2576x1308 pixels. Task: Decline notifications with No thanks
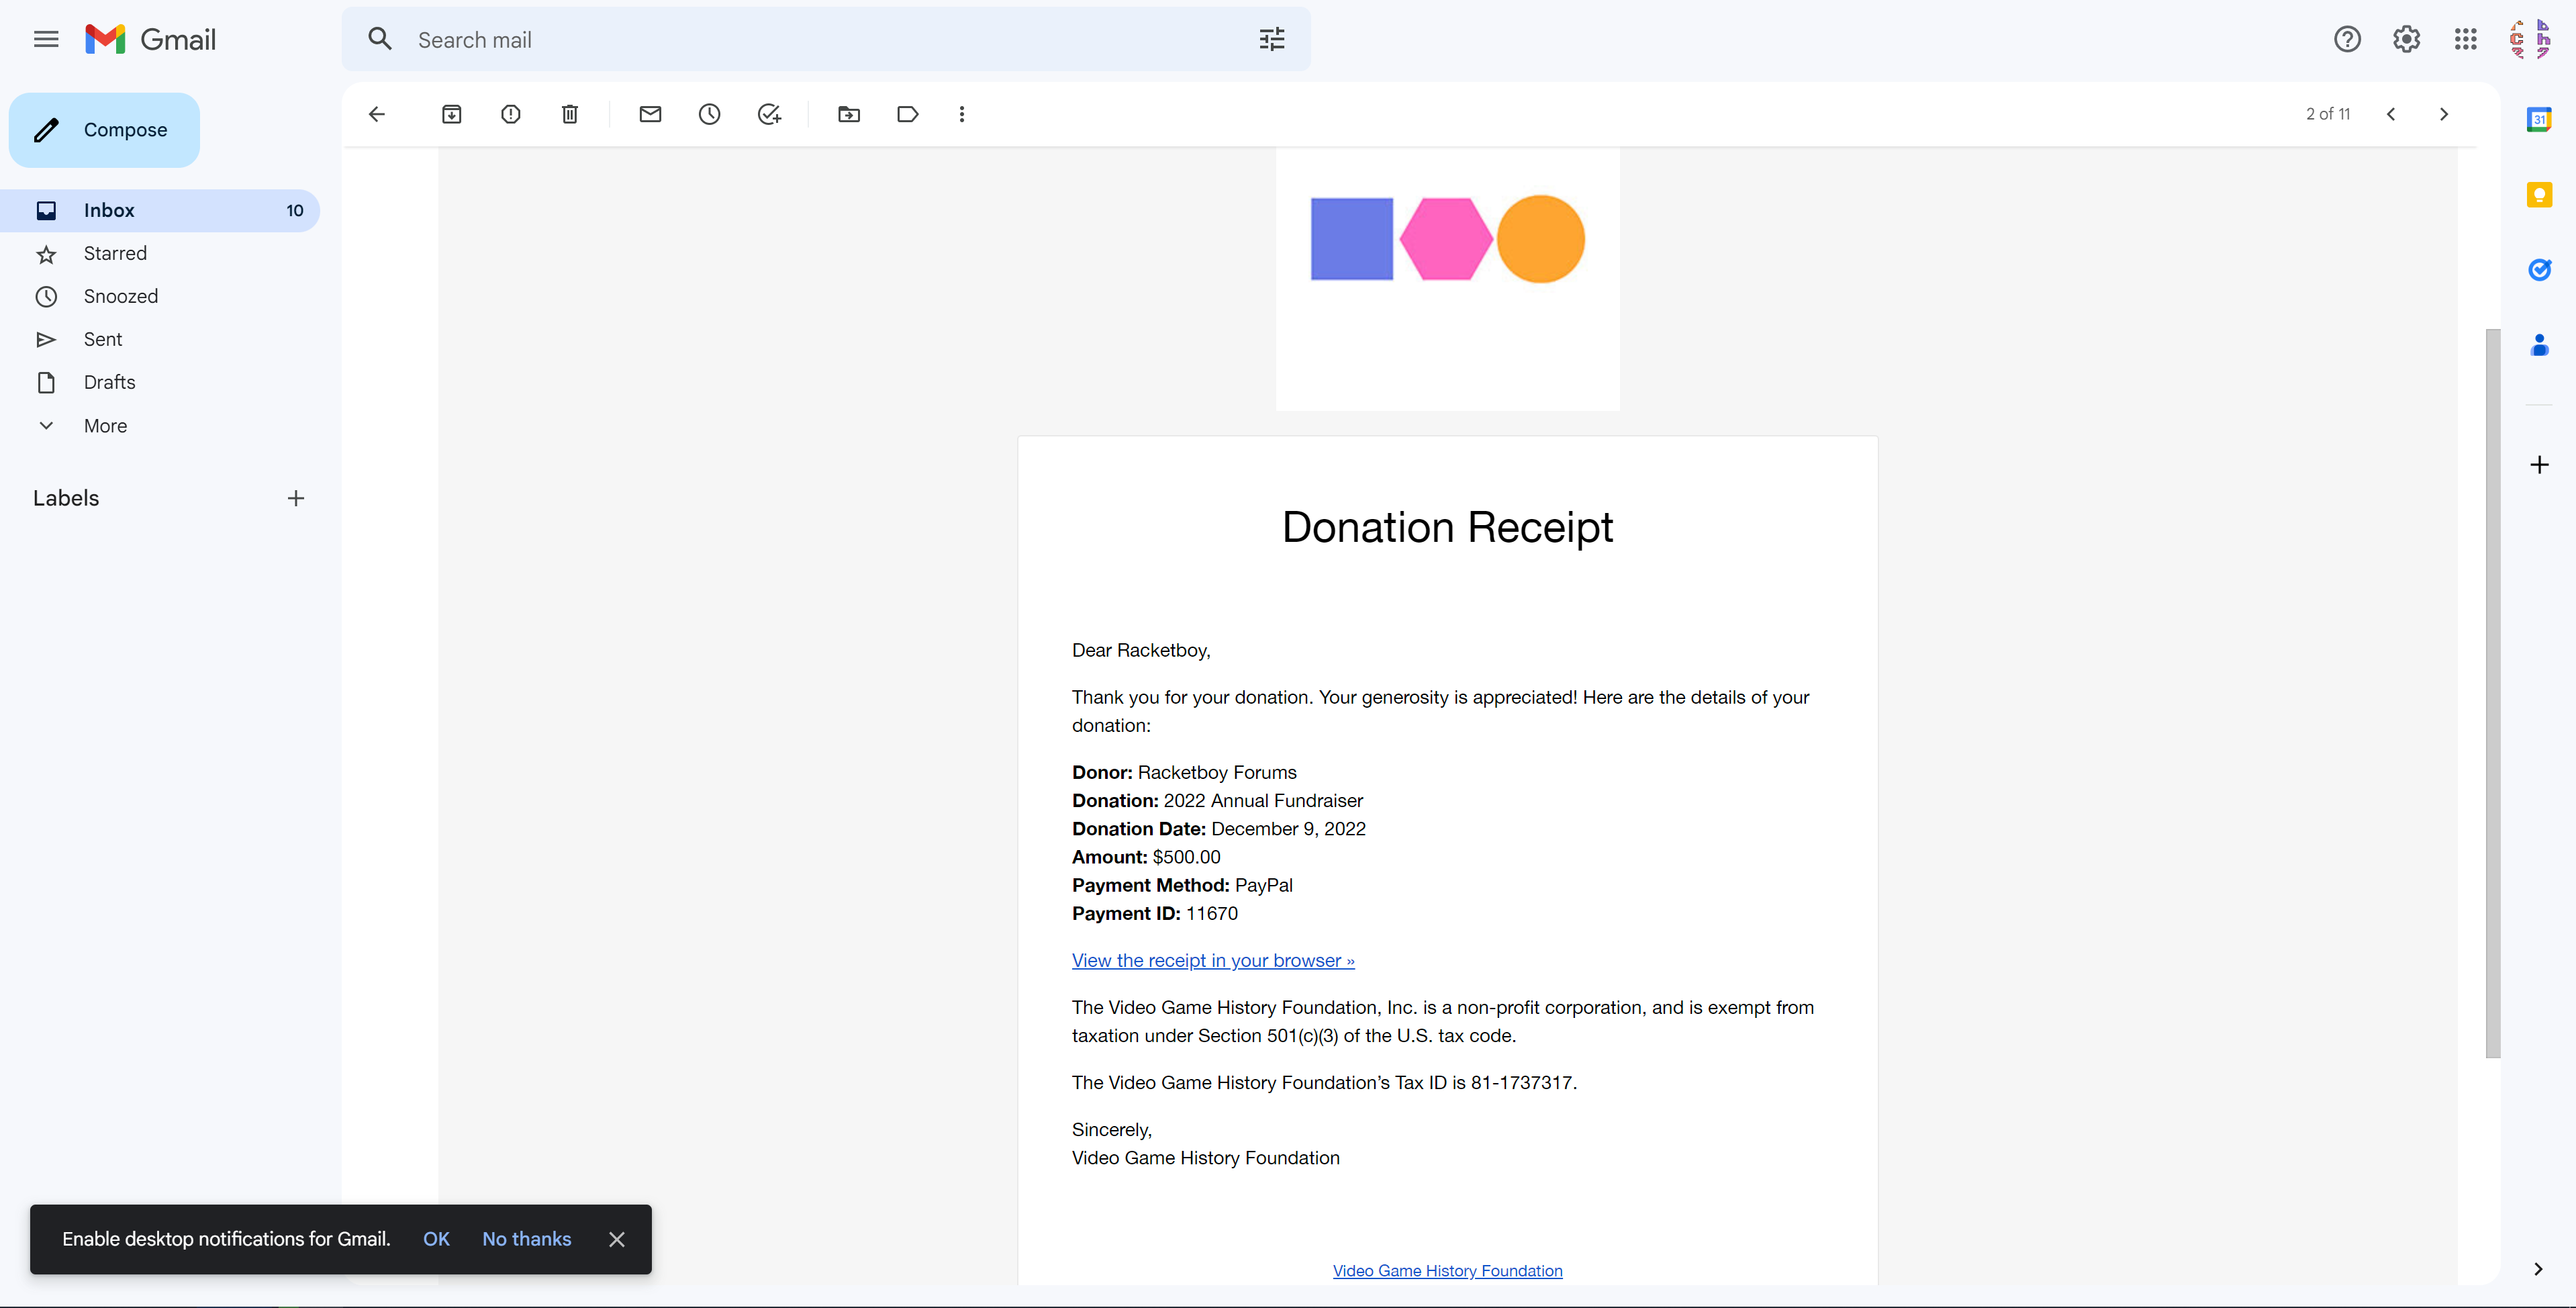point(527,1238)
